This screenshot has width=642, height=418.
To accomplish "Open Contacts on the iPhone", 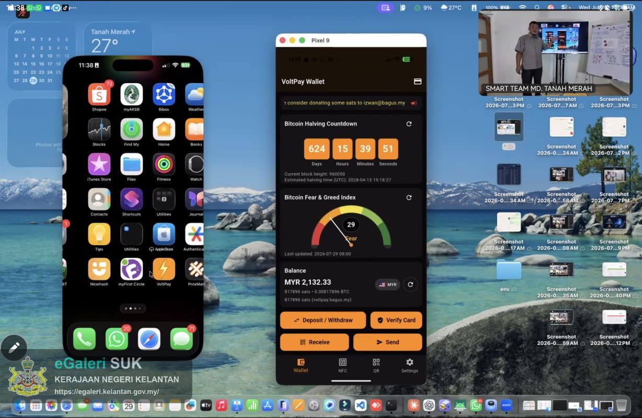I will click(99, 200).
